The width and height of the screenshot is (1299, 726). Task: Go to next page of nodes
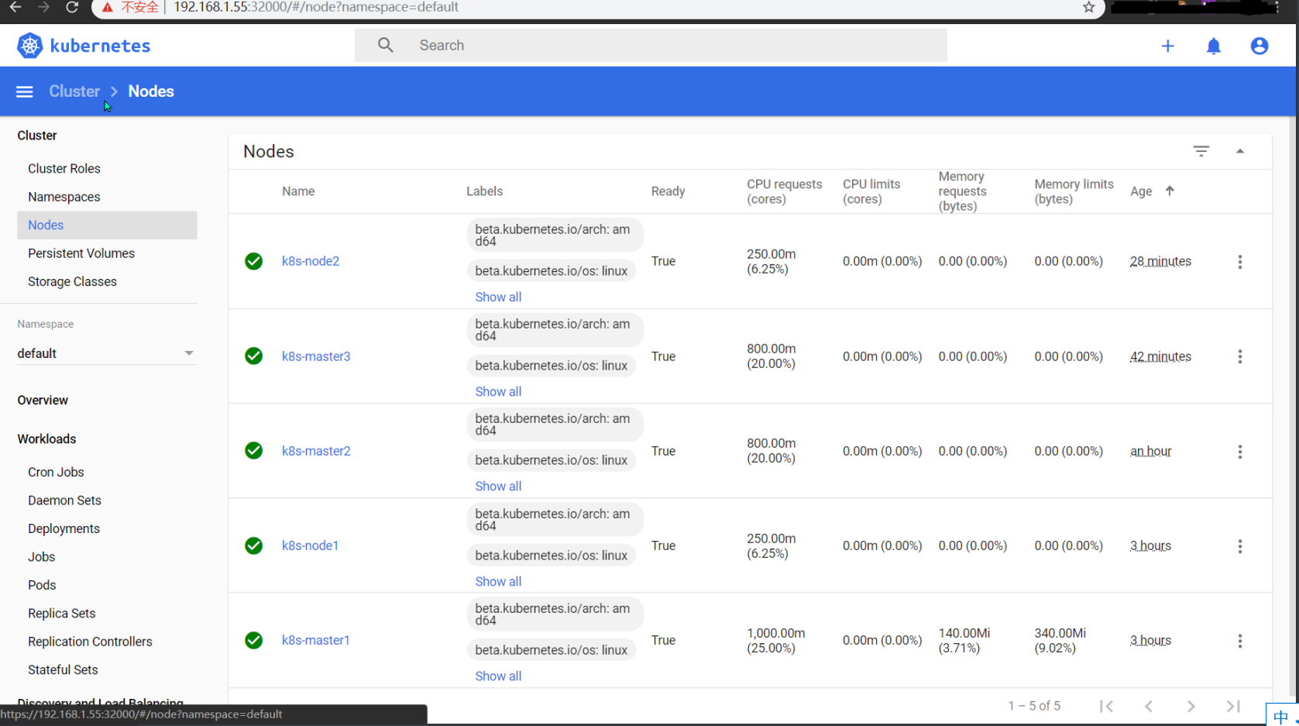(x=1191, y=706)
